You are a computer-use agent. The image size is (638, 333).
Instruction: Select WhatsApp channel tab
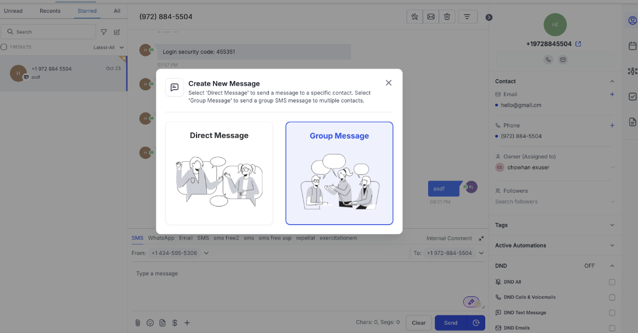coord(161,238)
